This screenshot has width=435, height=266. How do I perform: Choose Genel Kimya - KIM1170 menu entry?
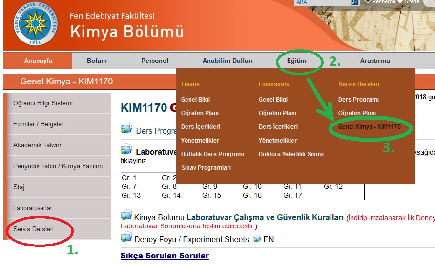tap(370, 127)
